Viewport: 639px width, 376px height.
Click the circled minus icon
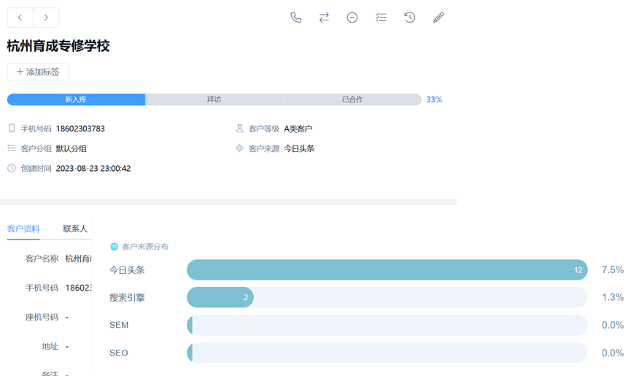click(x=352, y=18)
